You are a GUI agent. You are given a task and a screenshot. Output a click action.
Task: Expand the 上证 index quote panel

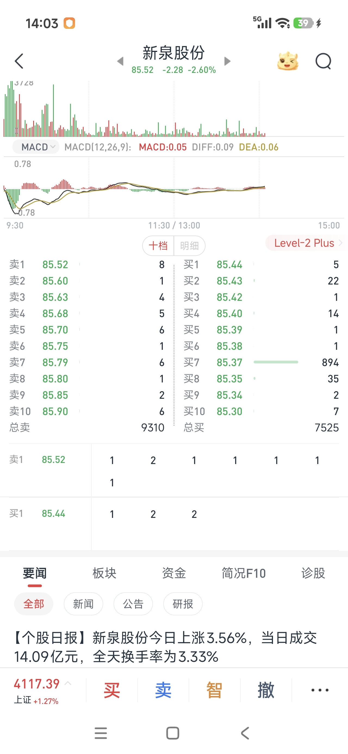68,684
